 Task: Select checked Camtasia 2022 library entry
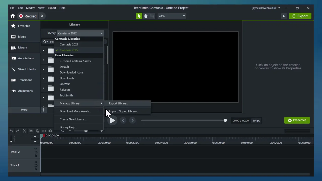[79, 50]
